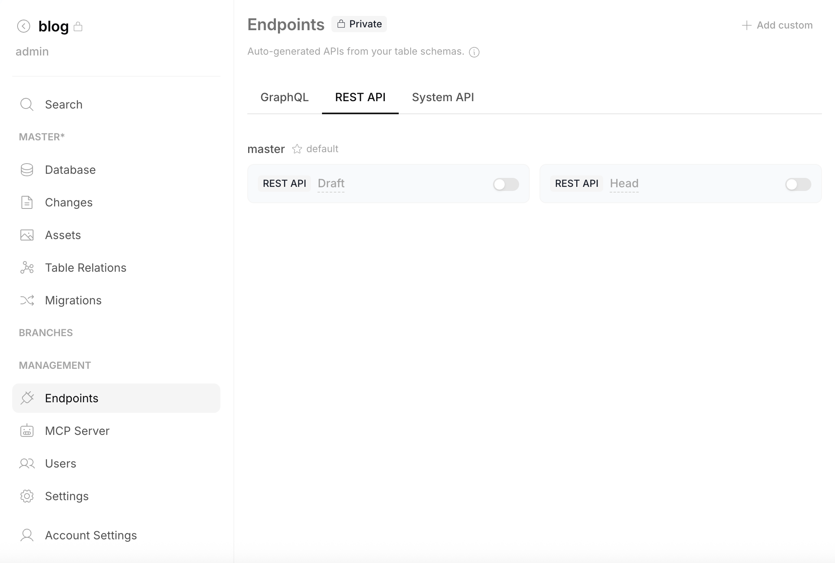Viewport: 835px width, 563px height.
Task: Open Account Settings from the sidebar
Action: [91, 535]
